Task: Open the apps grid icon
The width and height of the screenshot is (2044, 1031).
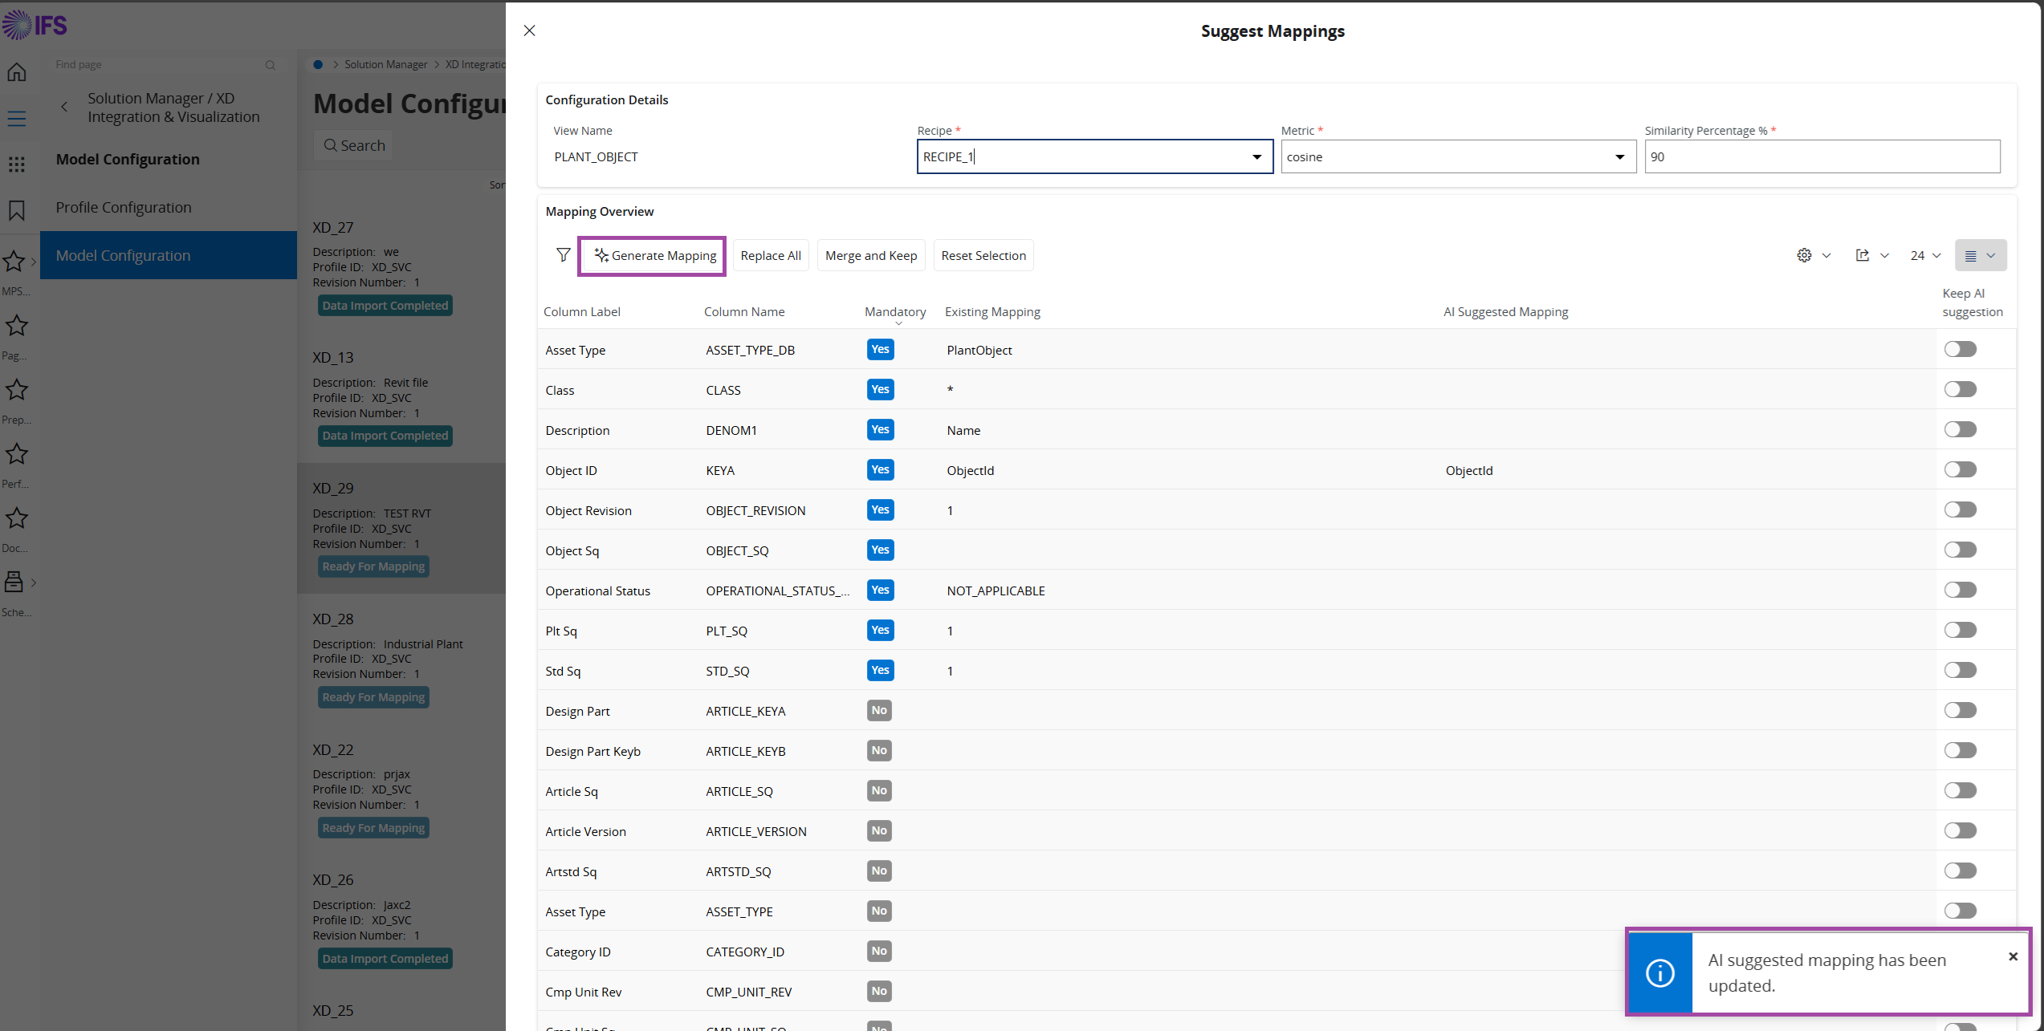Action: pyautogui.click(x=17, y=164)
